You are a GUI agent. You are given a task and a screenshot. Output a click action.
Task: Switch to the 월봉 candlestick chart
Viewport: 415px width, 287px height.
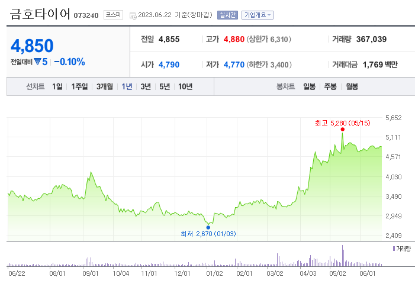click(x=352, y=86)
